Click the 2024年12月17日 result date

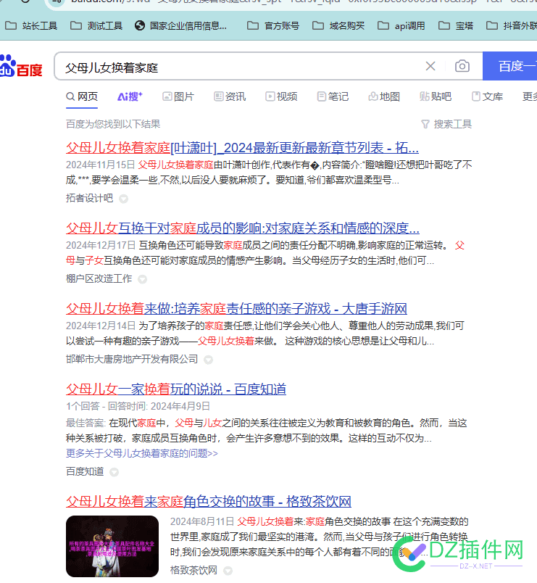100,245
